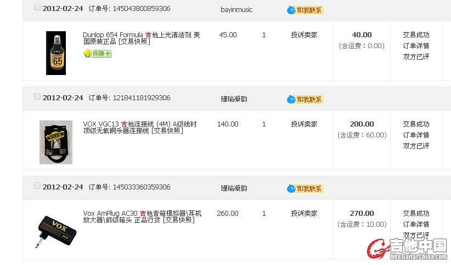Open the VOX VGC13 cable product thumbnail
451x265 pixels.
56,142
